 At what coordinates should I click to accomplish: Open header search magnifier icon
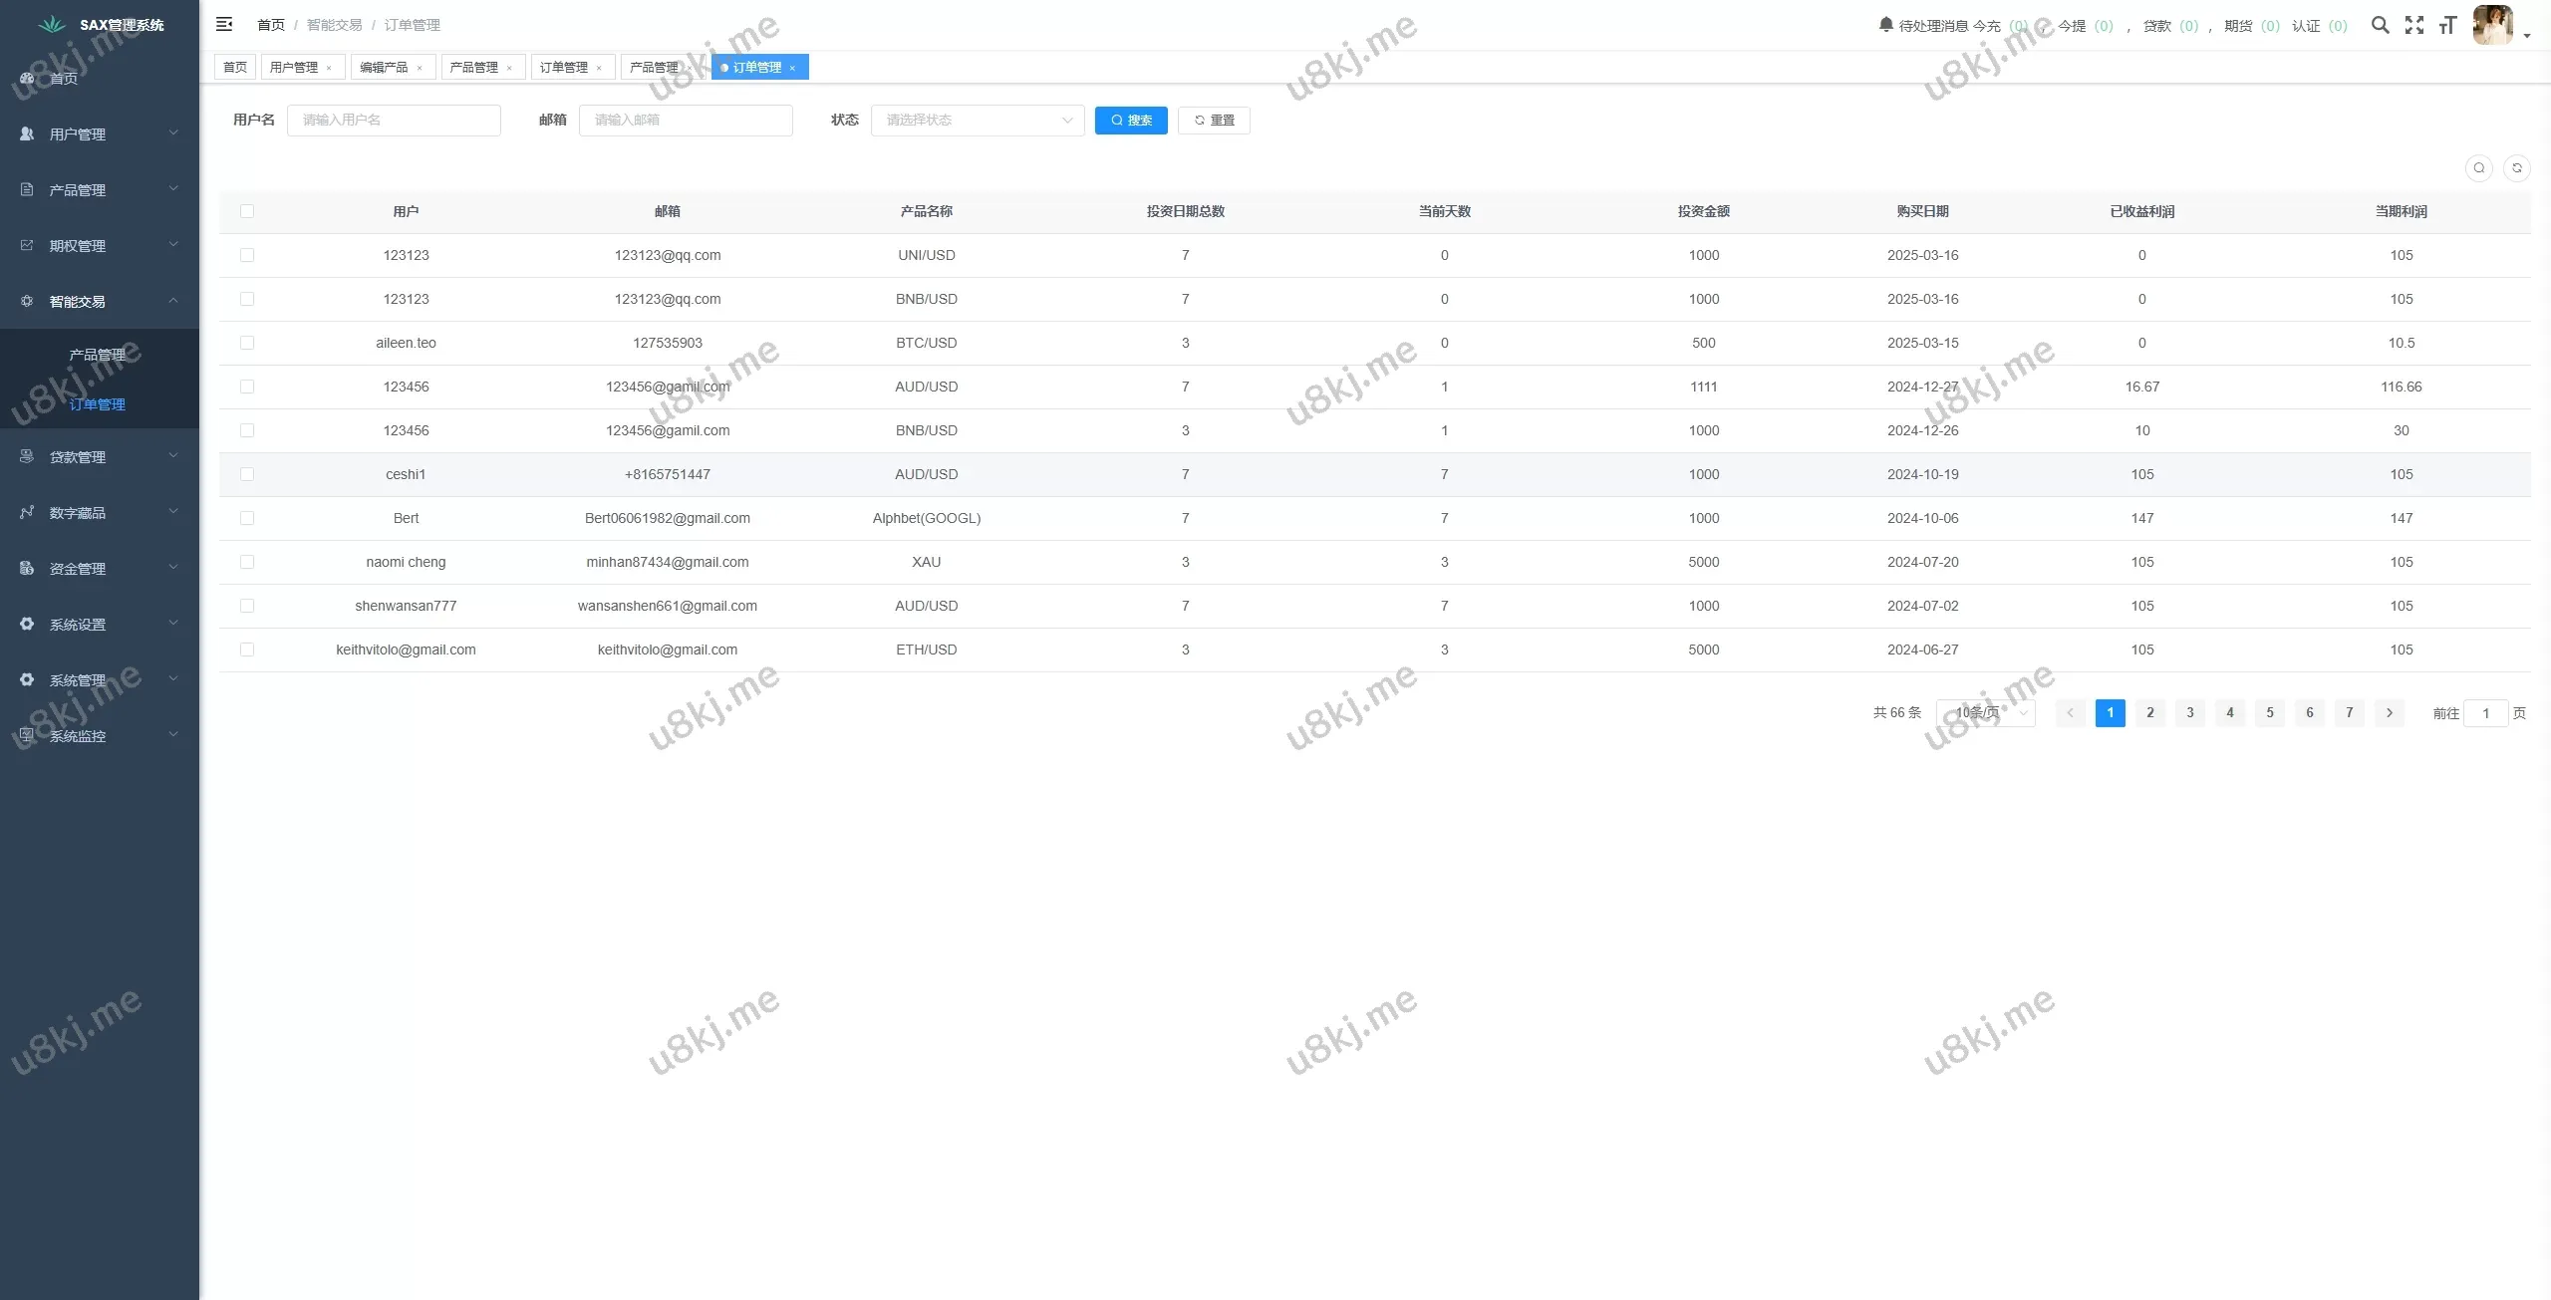(x=2380, y=25)
